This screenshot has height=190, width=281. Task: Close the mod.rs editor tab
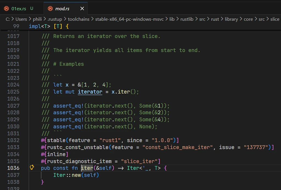[x=82, y=9]
